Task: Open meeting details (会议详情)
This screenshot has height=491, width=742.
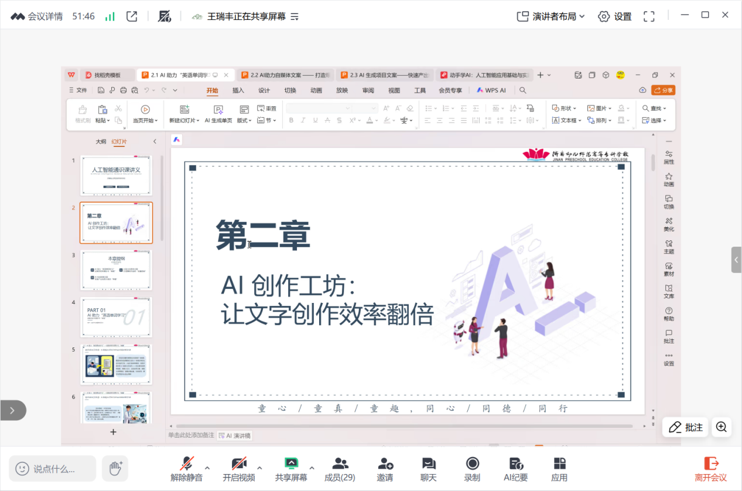Action: [x=36, y=16]
